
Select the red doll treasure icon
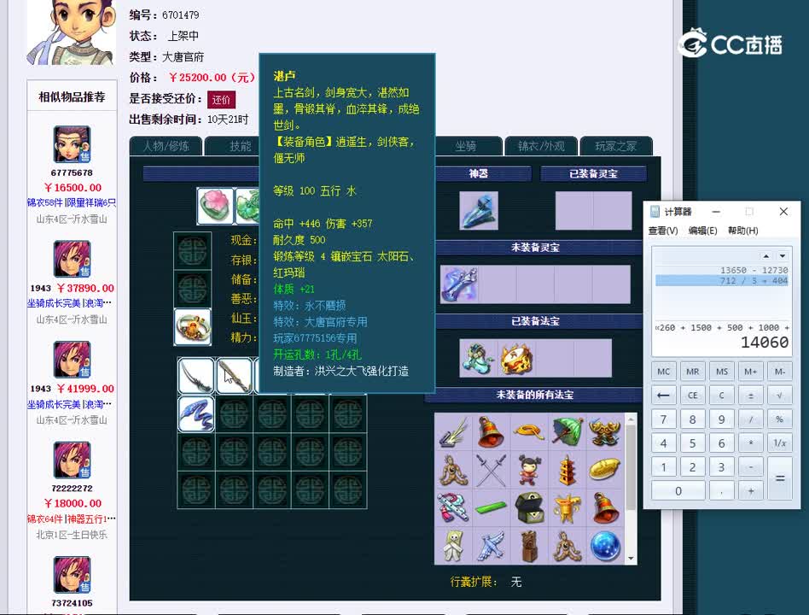pos(529,470)
